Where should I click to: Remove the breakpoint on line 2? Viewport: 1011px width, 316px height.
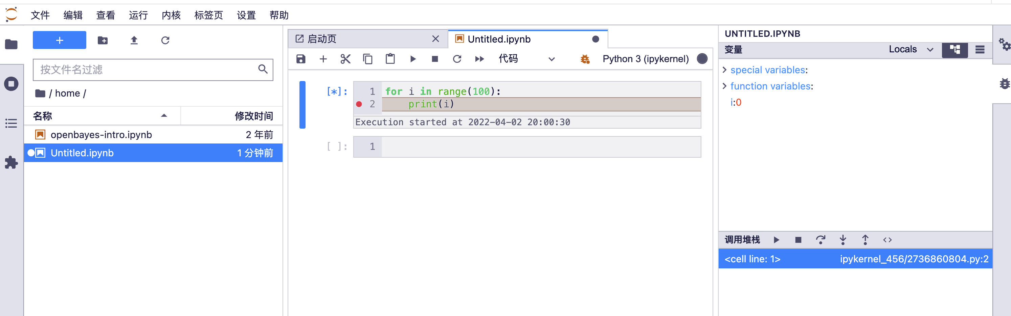pyautogui.click(x=359, y=104)
